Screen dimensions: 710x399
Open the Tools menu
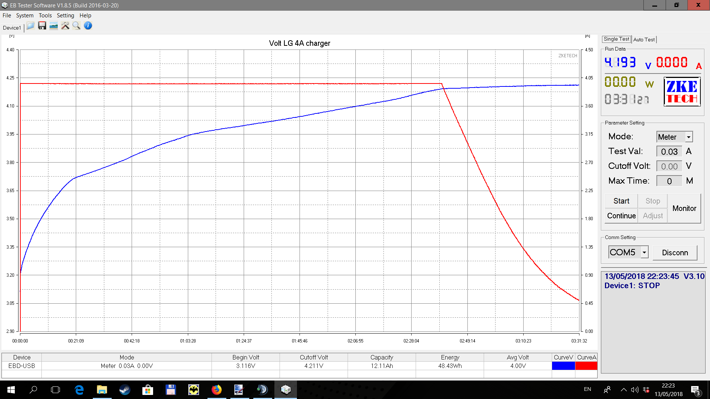(45, 16)
